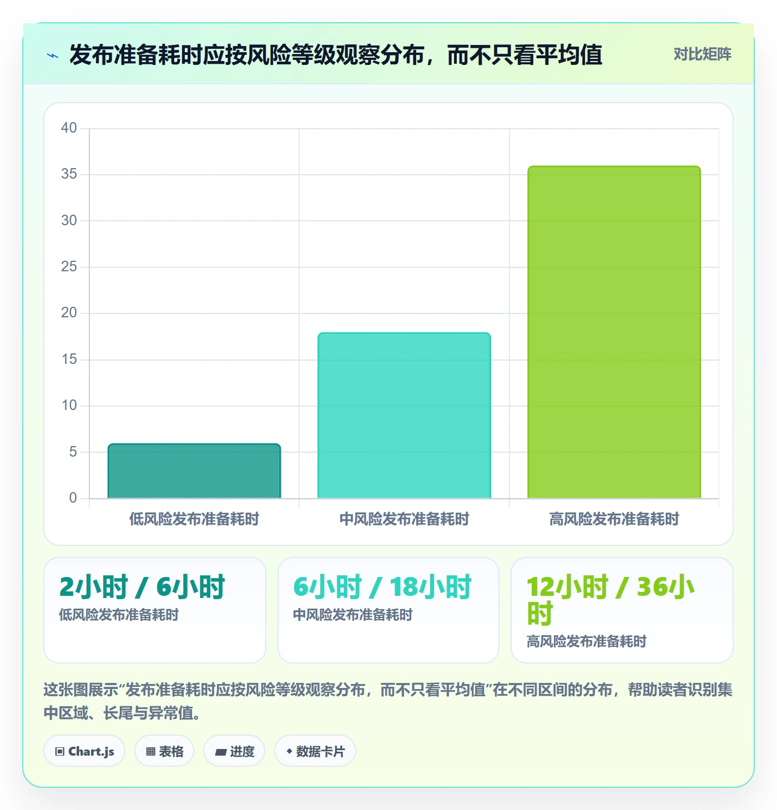
Task: Select the 中风险发布准备耗时 bar in the chart
Action: (404, 416)
